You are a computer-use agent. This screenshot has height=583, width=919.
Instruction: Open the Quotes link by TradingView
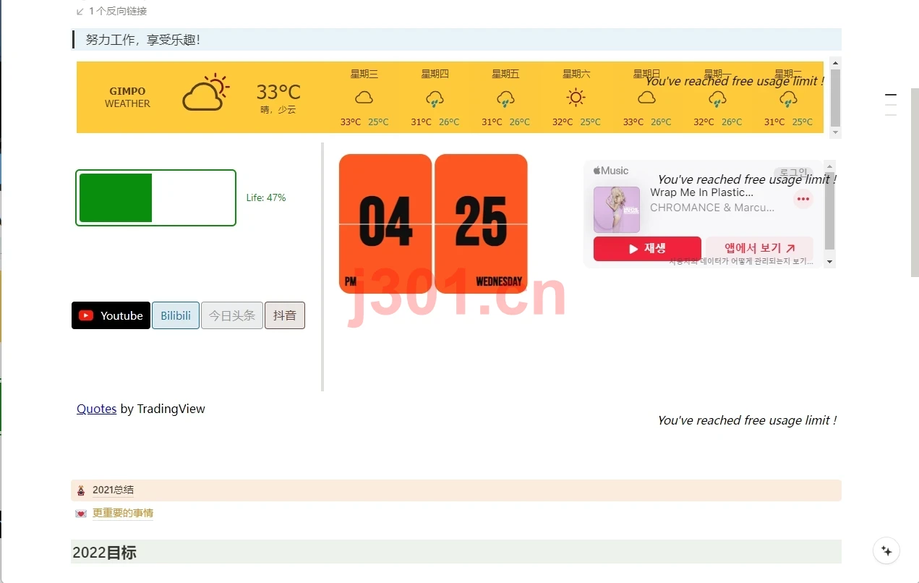(x=96, y=409)
